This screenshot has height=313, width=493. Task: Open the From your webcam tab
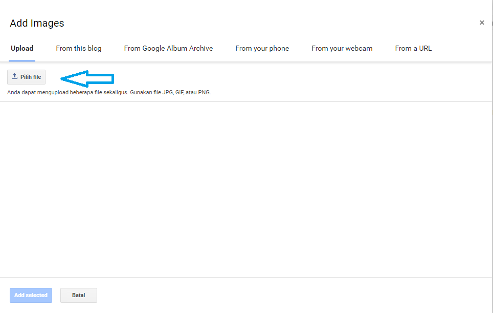(x=342, y=49)
